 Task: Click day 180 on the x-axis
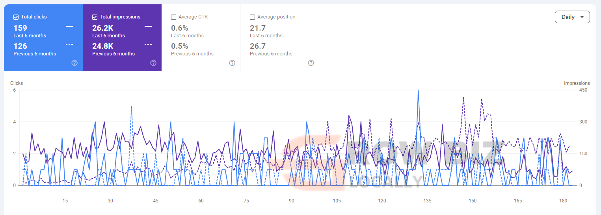pyautogui.click(x=563, y=201)
